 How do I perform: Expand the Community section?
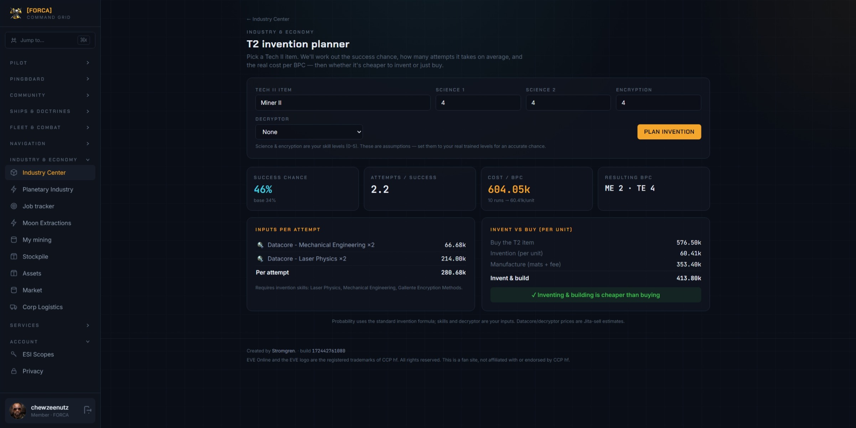[x=50, y=95]
